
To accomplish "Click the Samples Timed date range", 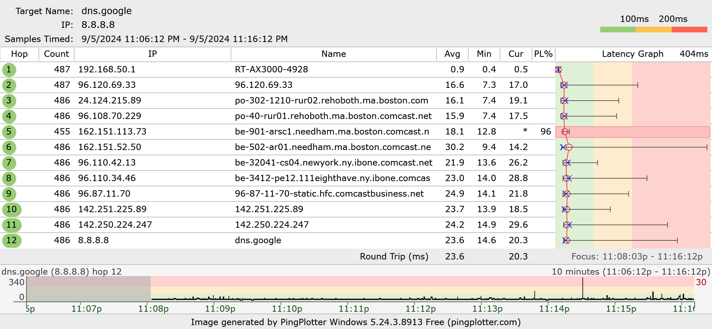I will pyautogui.click(x=185, y=39).
